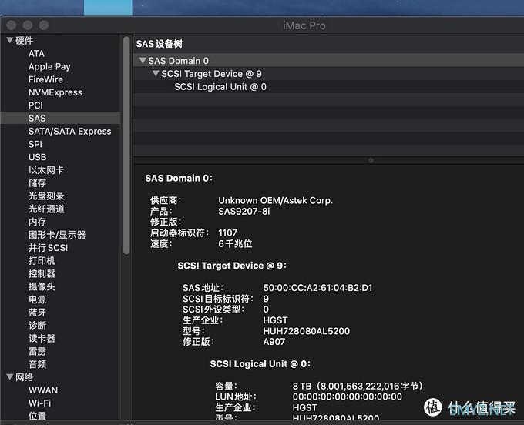Click the SCSI Target Device @ 9: detail heading
Viewport: 524px width, 425px height.
(232, 266)
